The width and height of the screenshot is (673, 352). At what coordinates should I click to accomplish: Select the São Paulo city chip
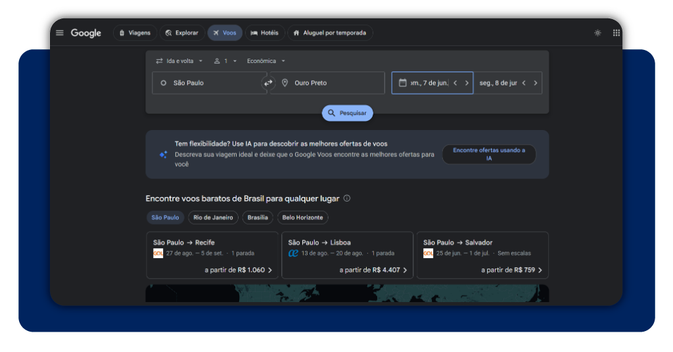pos(165,218)
